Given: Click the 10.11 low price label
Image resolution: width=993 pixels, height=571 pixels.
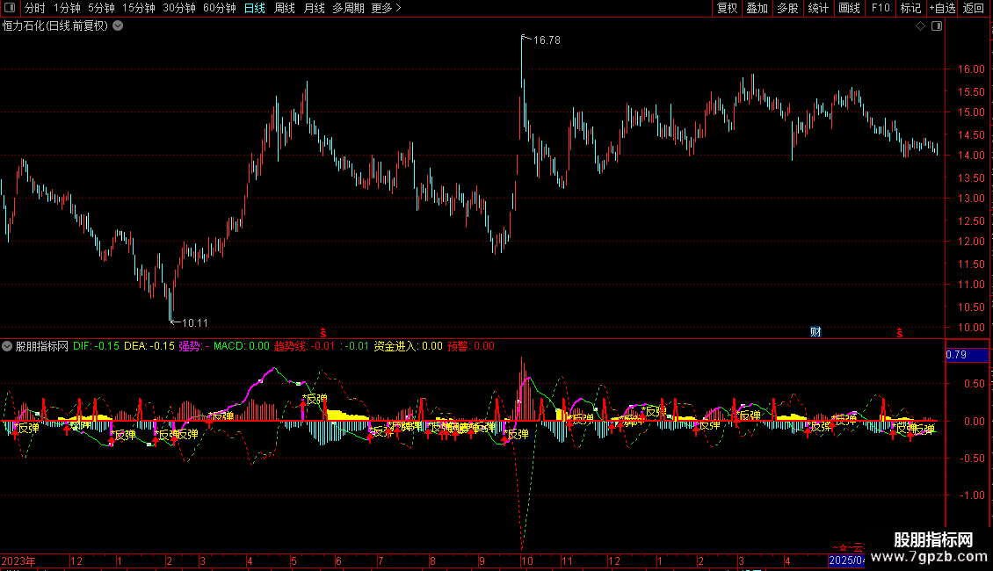Looking at the screenshot, I should (195, 323).
